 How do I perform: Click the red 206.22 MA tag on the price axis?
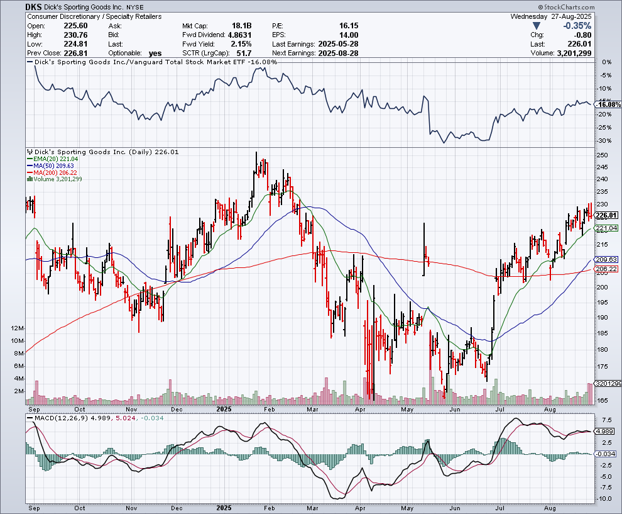[x=606, y=269]
